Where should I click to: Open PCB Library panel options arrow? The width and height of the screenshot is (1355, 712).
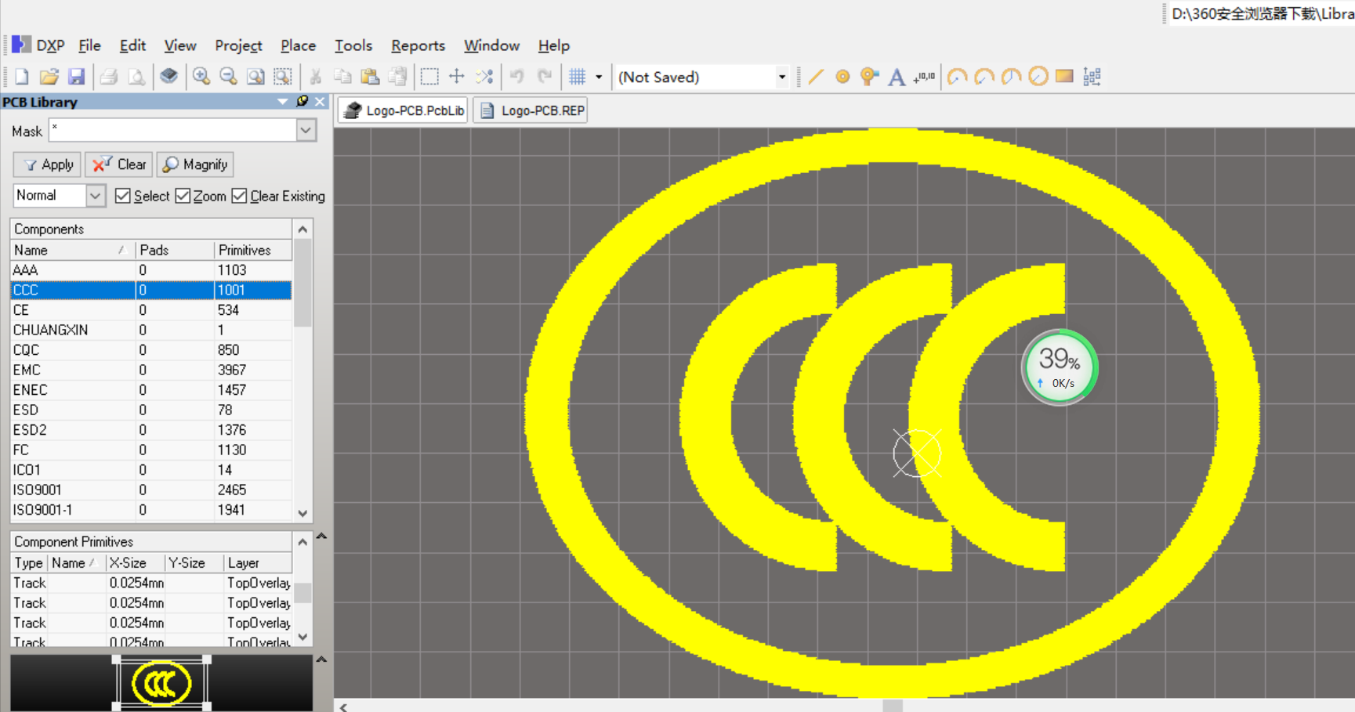pos(282,102)
